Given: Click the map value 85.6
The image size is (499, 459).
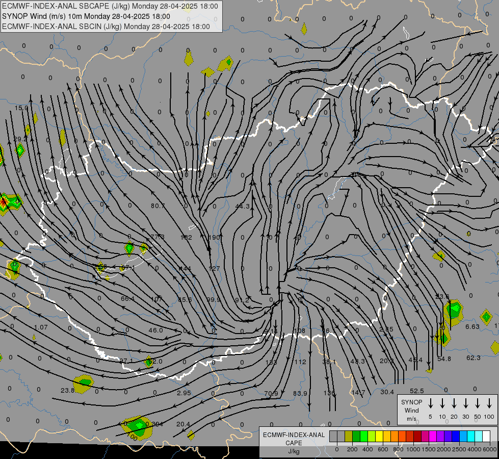Looking at the screenshot, I should click(x=185, y=299).
